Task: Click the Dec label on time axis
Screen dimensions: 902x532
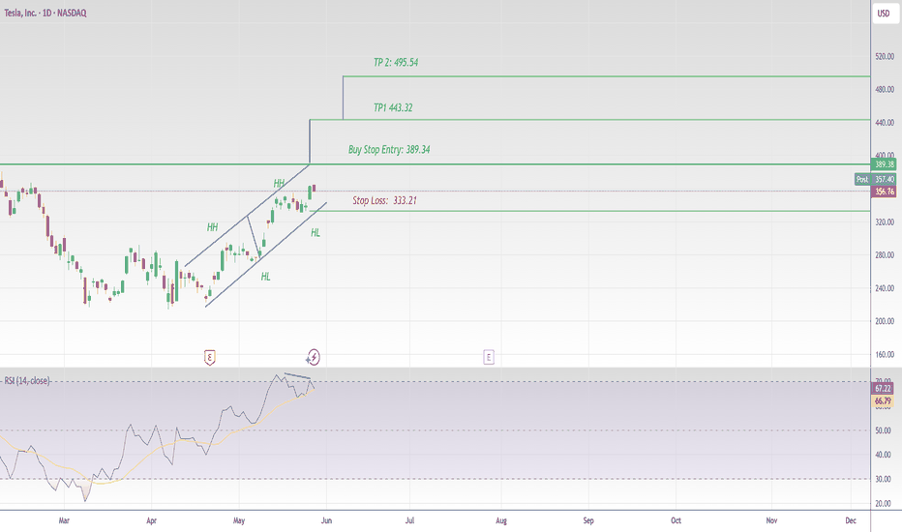Action: (x=851, y=520)
